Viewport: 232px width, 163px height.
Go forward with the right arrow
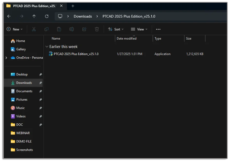[22, 16]
